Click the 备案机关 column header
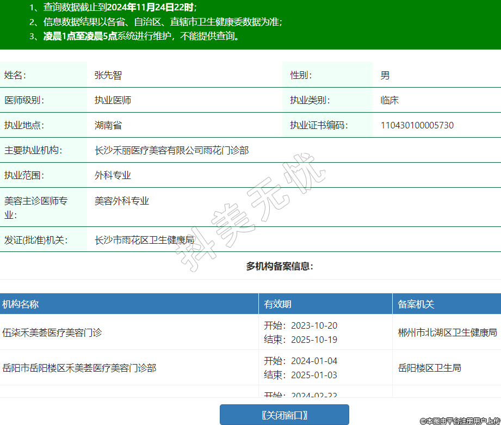The image size is (501, 425). pyautogui.click(x=416, y=304)
